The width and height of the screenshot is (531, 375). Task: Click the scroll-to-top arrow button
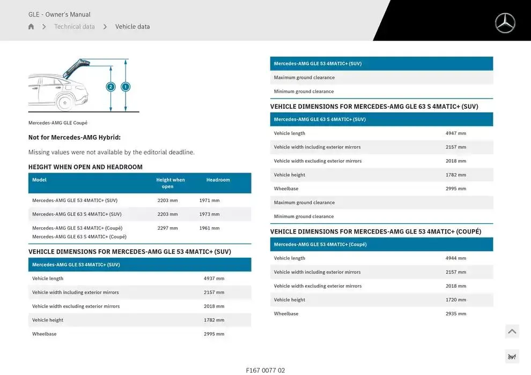coord(512,332)
